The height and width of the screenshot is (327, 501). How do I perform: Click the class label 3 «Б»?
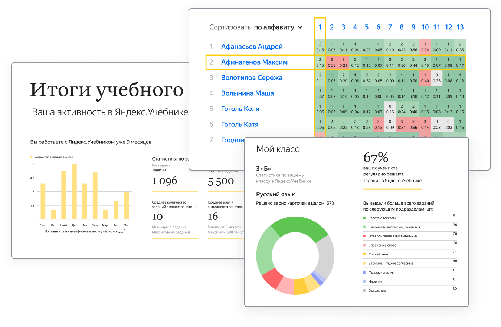coord(263,168)
